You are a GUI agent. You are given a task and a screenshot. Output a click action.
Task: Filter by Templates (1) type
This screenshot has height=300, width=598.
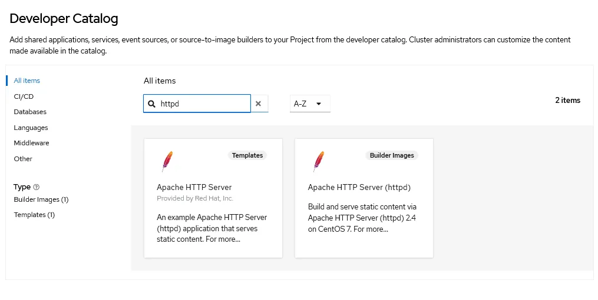click(x=34, y=215)
